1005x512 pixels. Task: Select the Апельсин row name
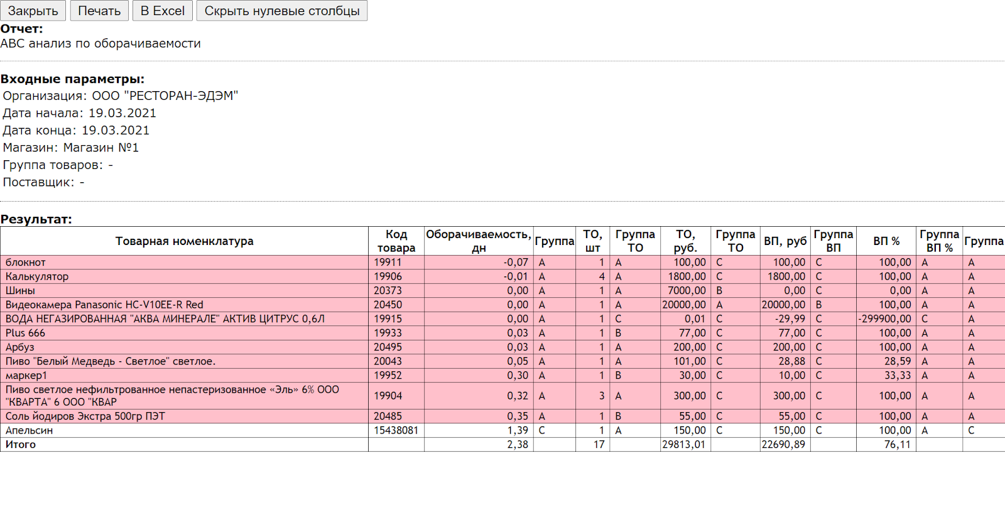29,430
